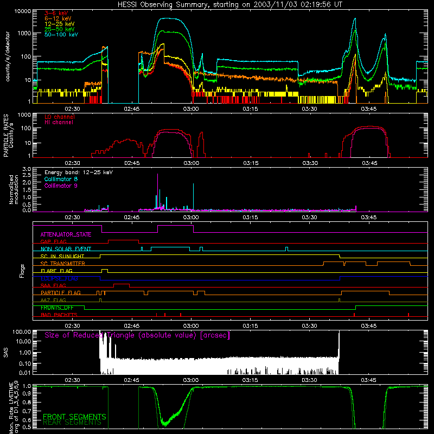Select the REAR SEGMENTS legend label

tap(72, 423)
